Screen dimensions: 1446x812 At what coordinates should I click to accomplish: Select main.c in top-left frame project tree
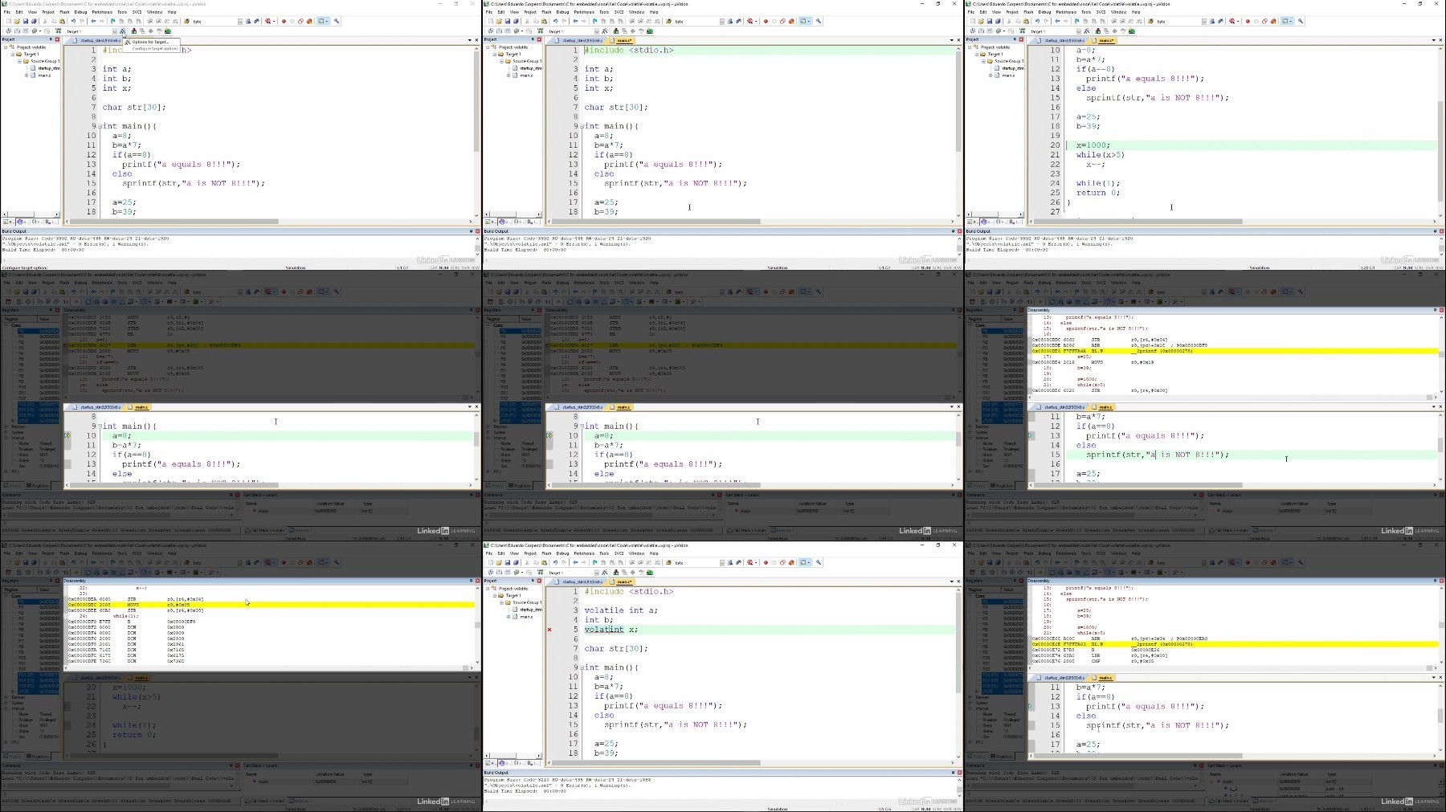pyautogui.click(x=44, y=75)
